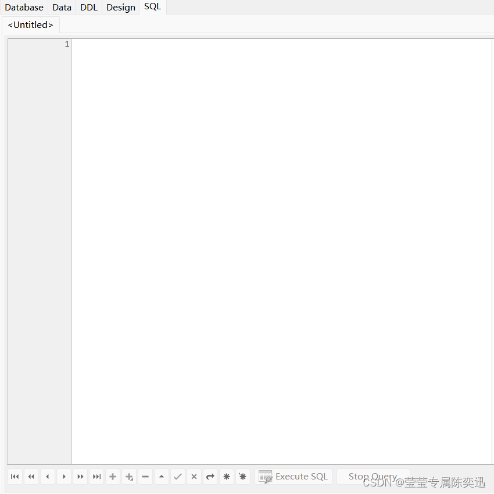The image size is (494, 494).
Task: Go to first record navigator button
Action: pos(15,477)
